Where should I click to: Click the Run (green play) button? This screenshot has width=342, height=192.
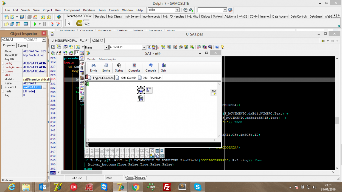pos(35,24)
